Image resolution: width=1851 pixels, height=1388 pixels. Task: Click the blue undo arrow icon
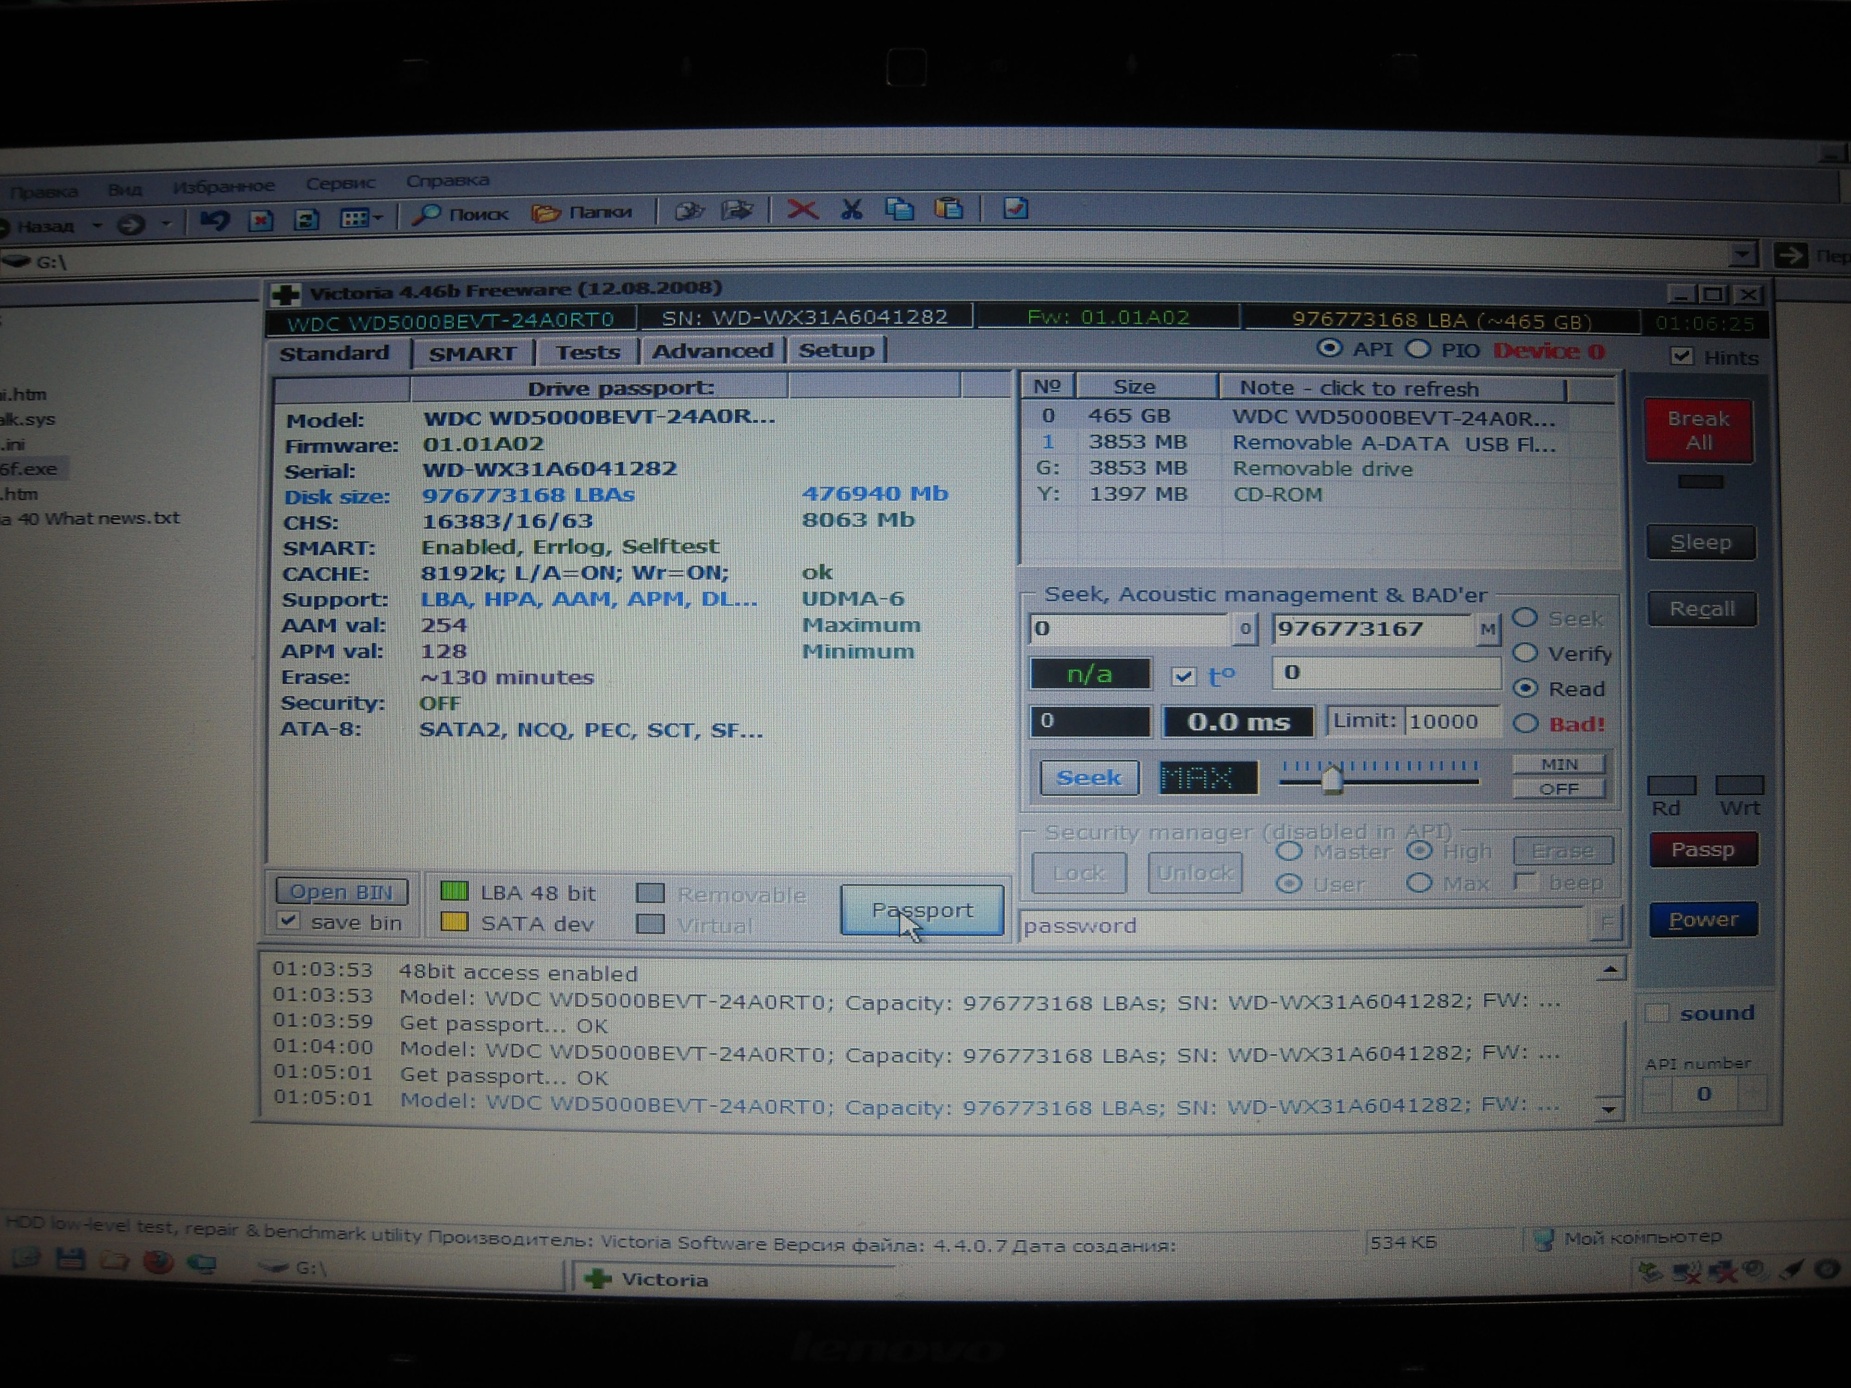tap(215, 220)
